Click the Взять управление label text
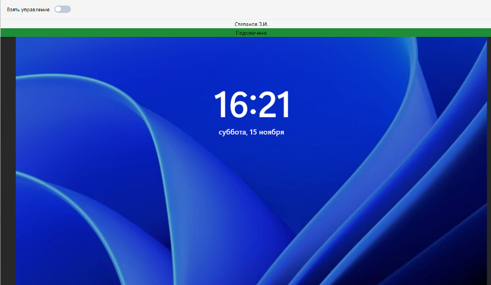Screen dimensions: 491x285 click(28, 10)
